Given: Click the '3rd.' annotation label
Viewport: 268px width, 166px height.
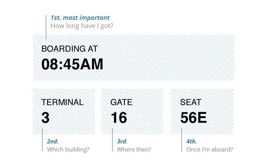Looking at the screenshot, I should click(123, 142).
